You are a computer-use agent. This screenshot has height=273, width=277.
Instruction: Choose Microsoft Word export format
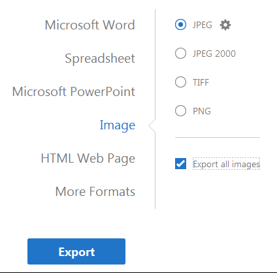[x=90, y=25]
